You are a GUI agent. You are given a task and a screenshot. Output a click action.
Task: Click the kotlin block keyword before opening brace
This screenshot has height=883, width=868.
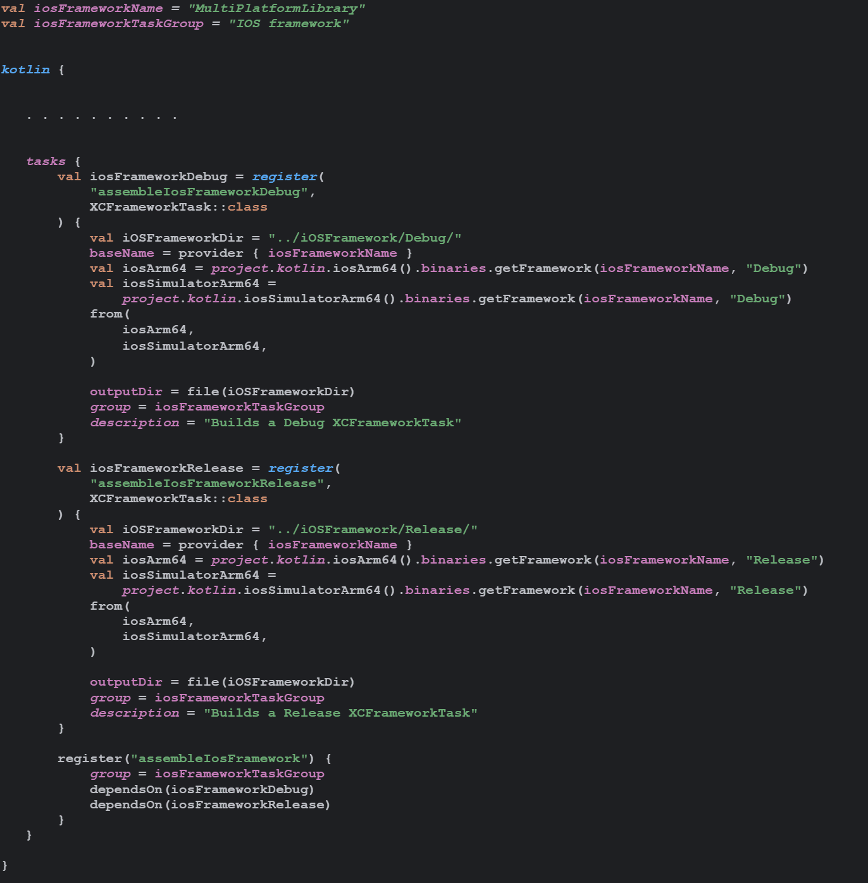[25, 70]
